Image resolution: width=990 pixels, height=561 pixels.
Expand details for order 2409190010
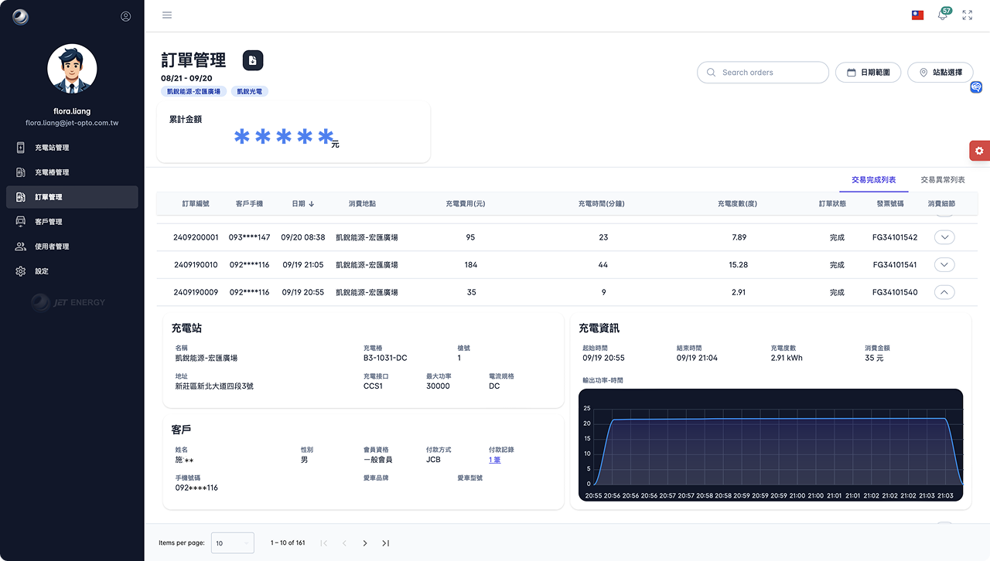944,265
